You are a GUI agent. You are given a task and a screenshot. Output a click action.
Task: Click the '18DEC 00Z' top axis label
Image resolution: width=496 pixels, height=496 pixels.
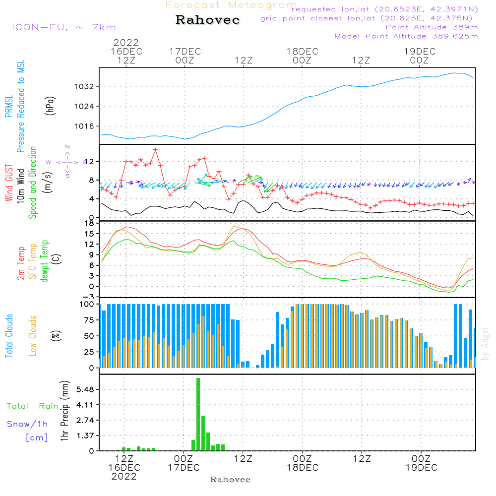[x=302, y=56]
